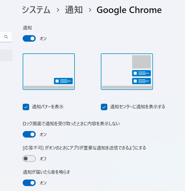This screenshot has height=191, width=185.
Task: Click the chevron before Google Chrome
Action: tap(90, 10)
